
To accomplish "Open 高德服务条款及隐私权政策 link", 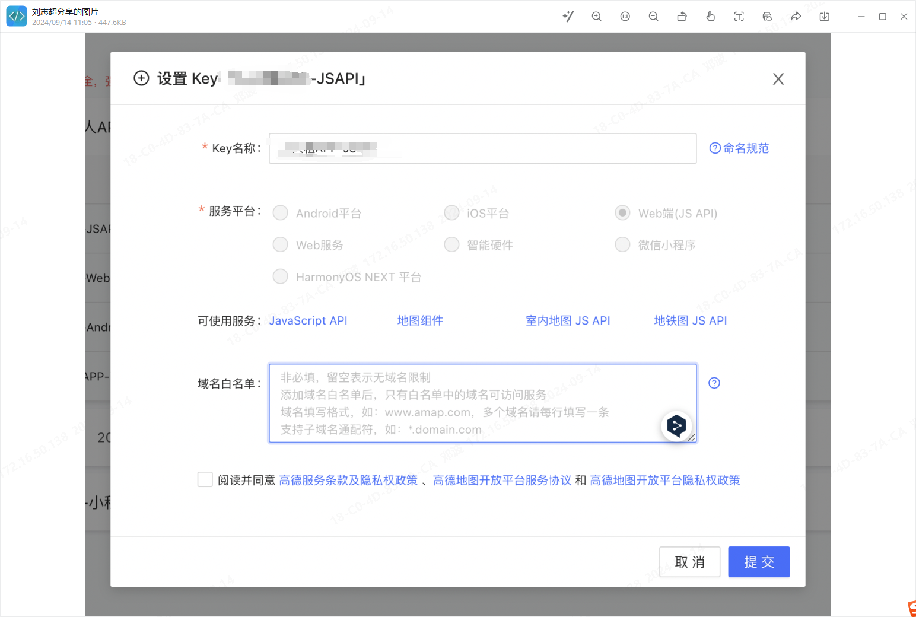I will [348, 480].
